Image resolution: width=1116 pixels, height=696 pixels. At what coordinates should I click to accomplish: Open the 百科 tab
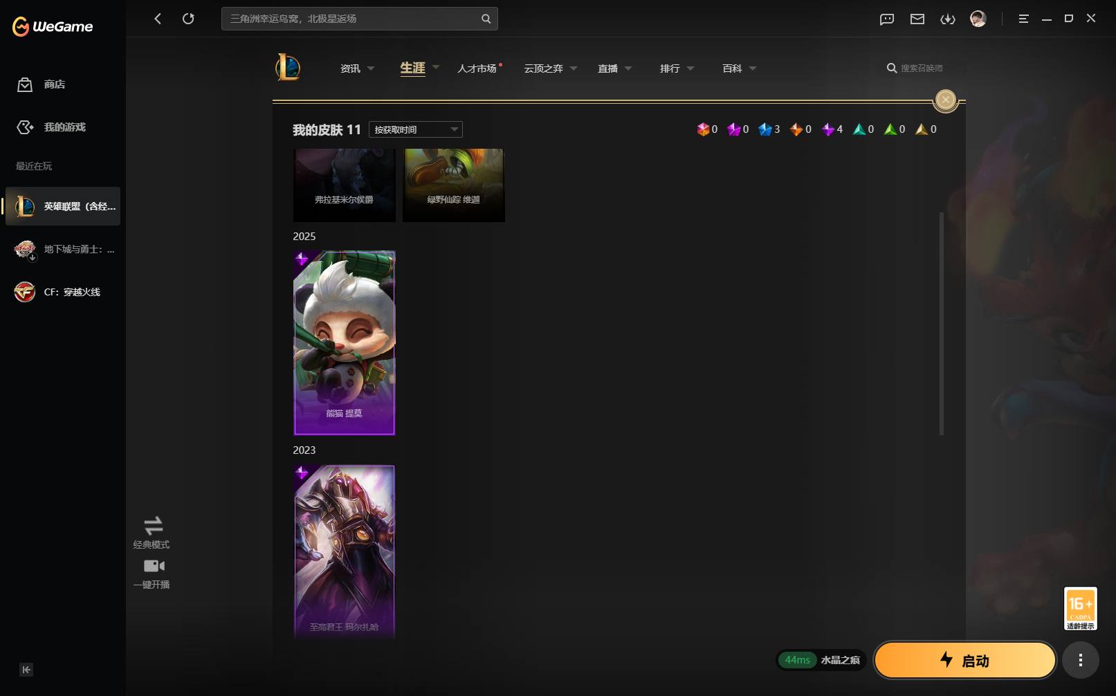click(732, 68)
